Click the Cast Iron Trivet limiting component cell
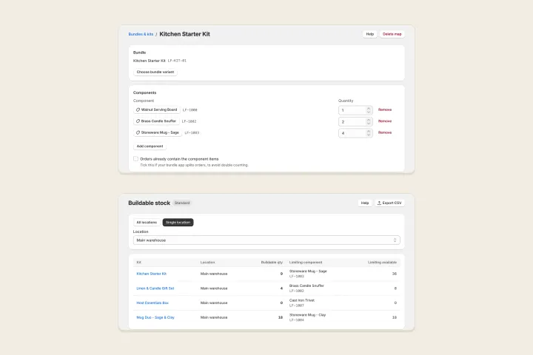533x355 pixels. [302, 302]
